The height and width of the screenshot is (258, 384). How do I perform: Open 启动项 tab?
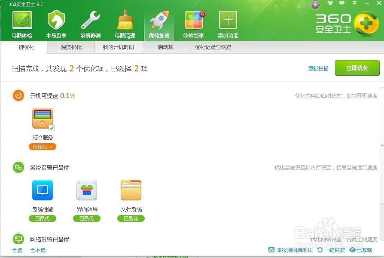[165, 47]
